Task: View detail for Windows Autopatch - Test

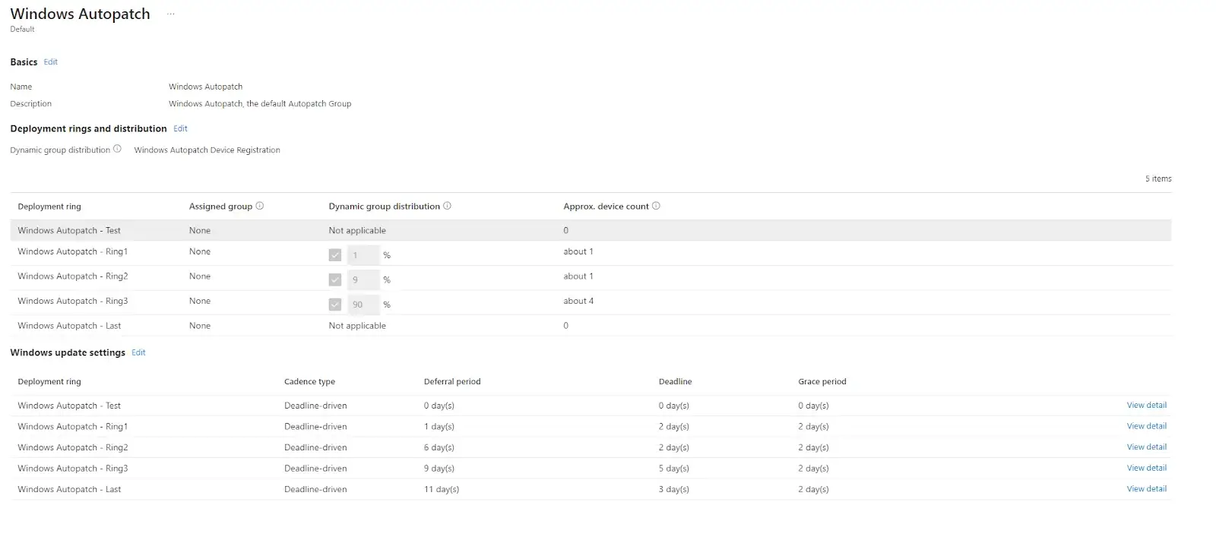Action: (1146, 406)
